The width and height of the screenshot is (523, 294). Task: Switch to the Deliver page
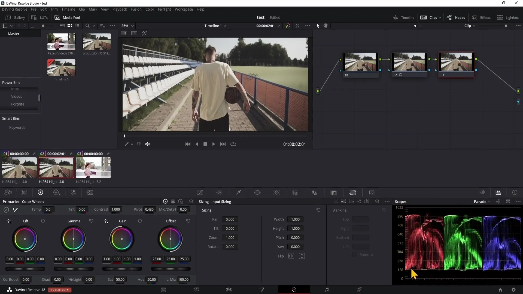pyautogui.click(x=359, y=290)
